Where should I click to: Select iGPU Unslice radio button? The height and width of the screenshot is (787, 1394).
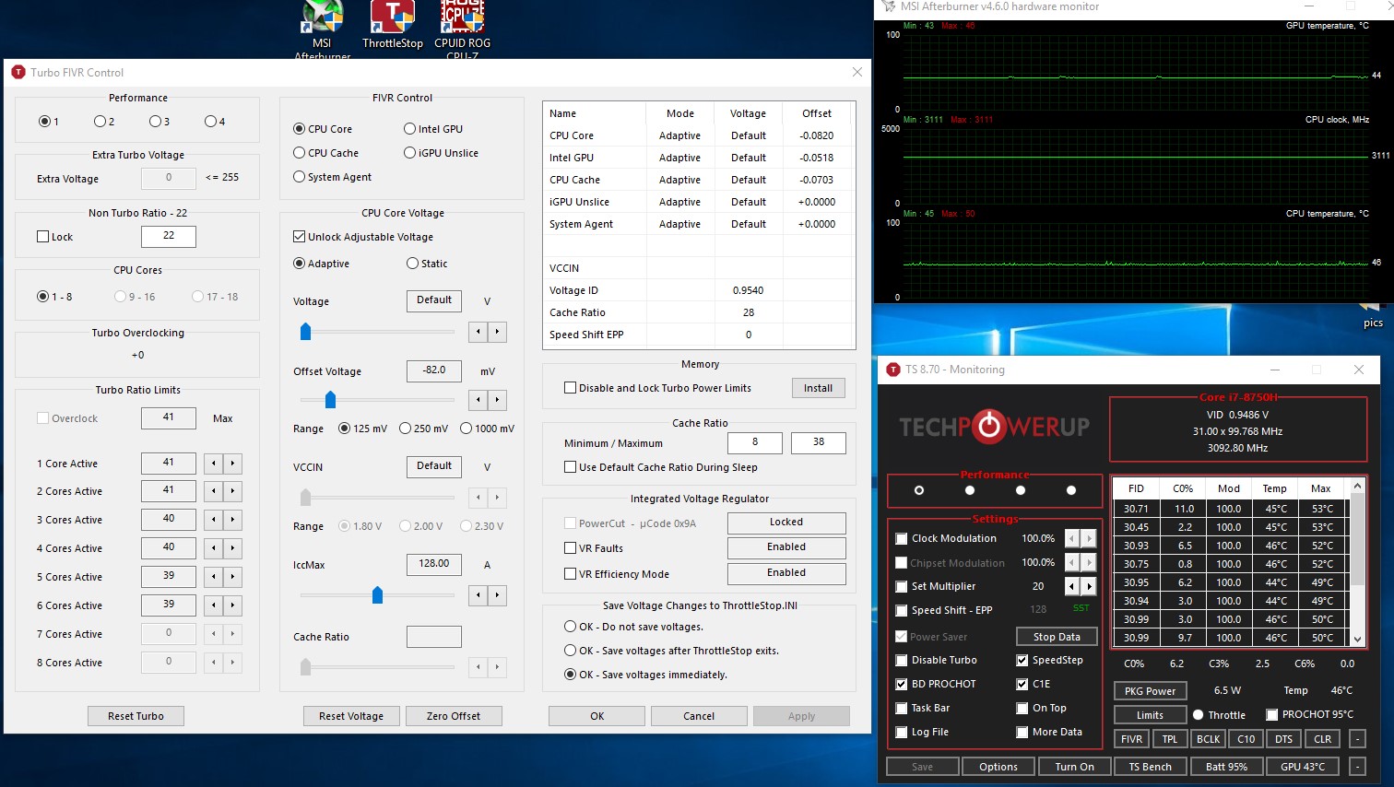tap(442, 153)
